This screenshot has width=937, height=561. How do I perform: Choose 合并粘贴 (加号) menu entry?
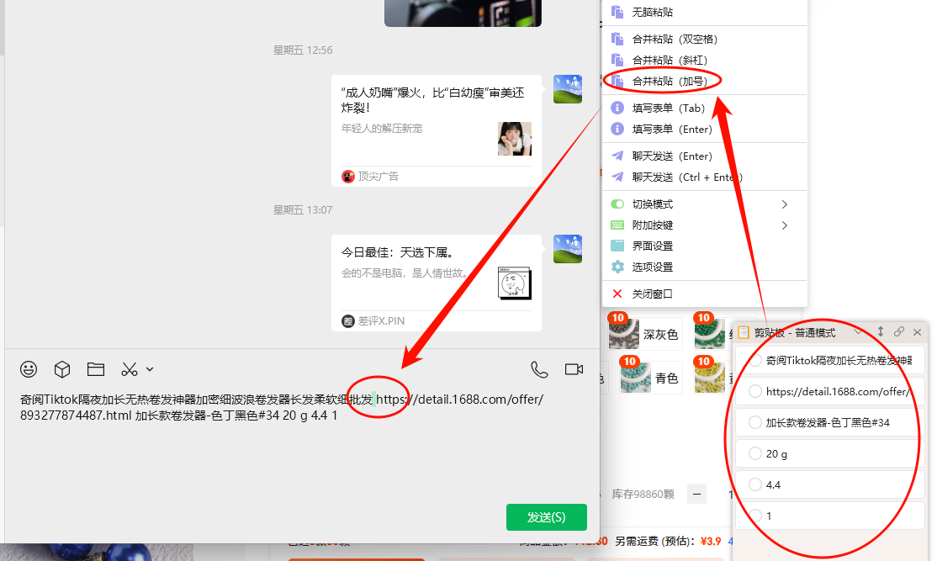pyautogui.click(x=705, y=81)
